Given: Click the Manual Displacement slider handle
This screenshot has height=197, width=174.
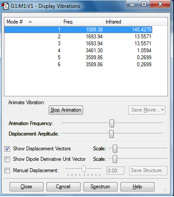Looking at the screenshot, I should pyautogui.click(x=84, y=169).
